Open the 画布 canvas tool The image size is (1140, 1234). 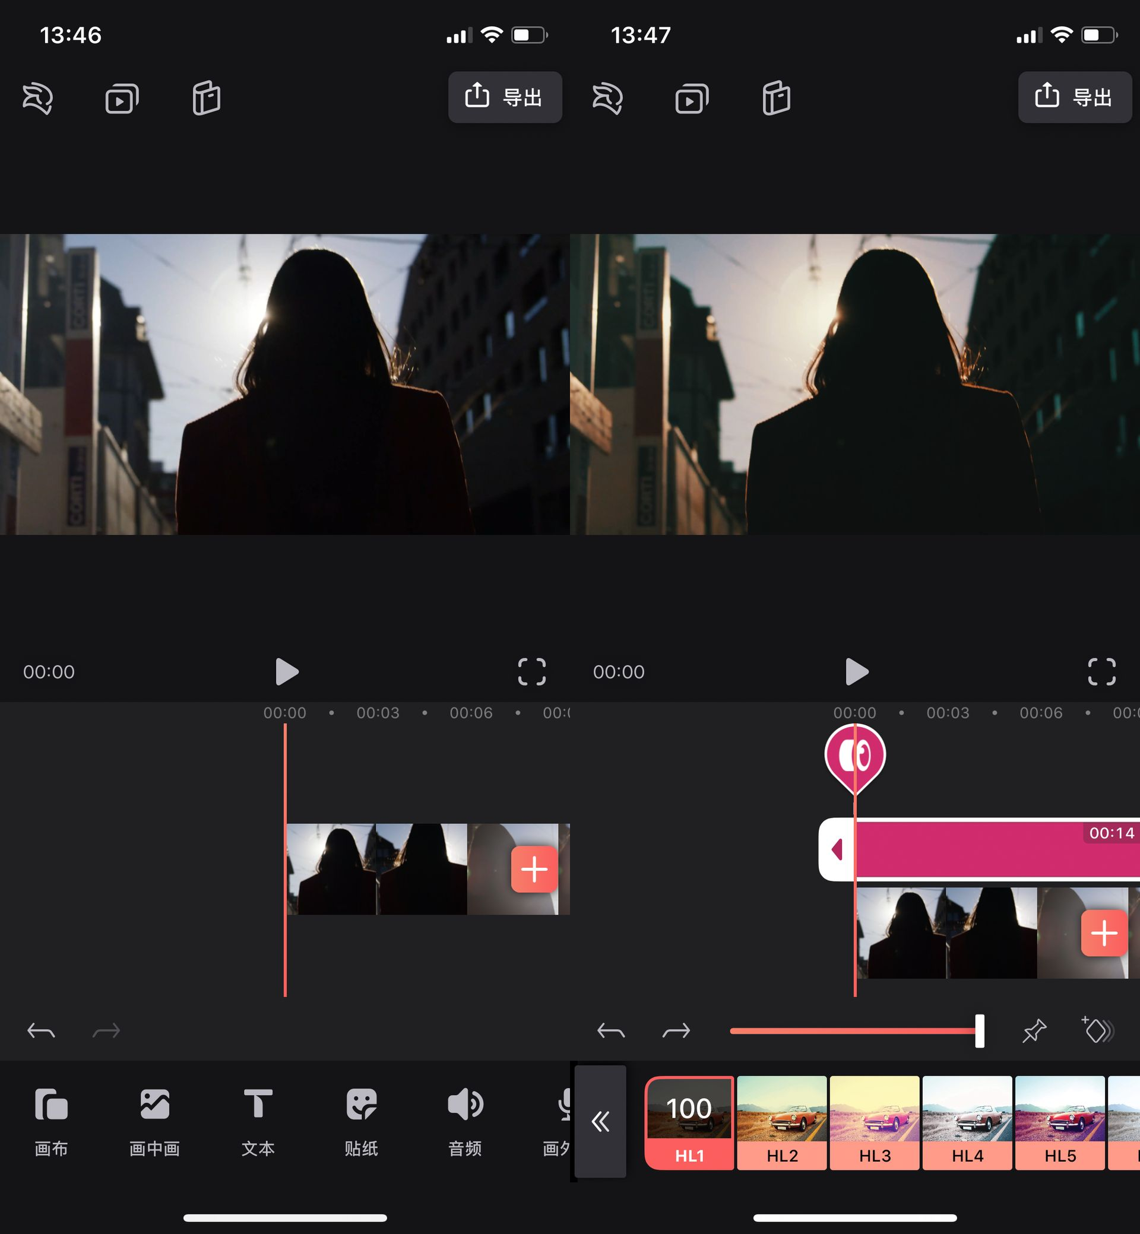click(51, 1121)
